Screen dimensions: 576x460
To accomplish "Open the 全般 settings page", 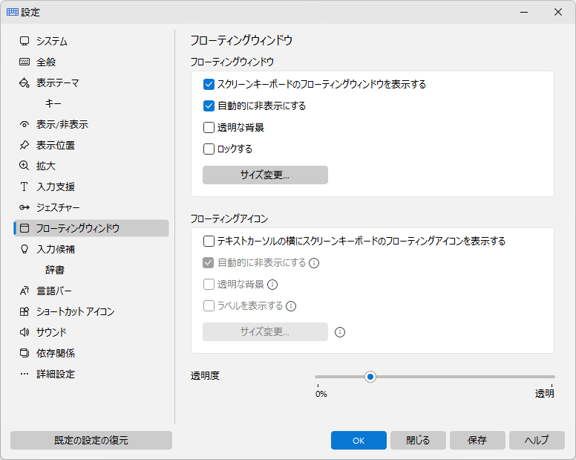I will tap(91, 62).
